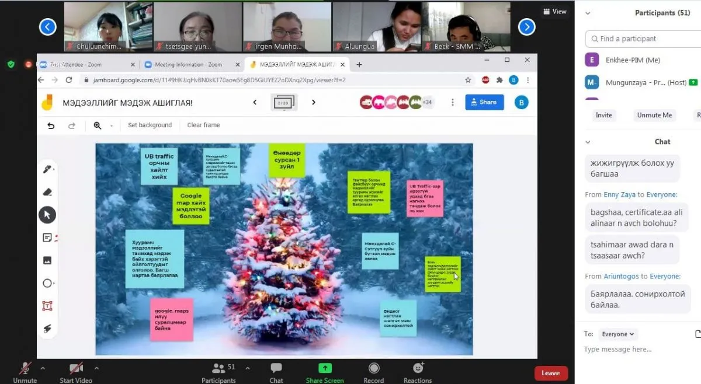Start video in the Zoom toolbar
Screen dimensions: 701x384
pyautogui.click(x=76, y=372)
